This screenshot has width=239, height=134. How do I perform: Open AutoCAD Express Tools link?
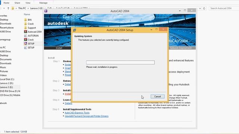77,112
